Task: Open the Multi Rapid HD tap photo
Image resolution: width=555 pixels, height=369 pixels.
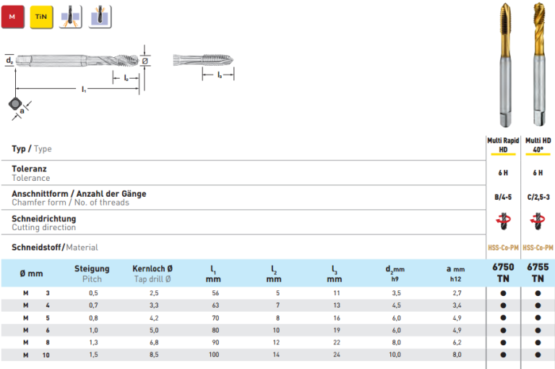Action: pos(504,65)
